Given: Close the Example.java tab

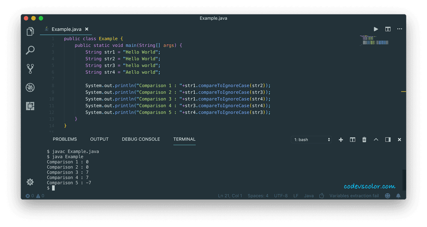Looking at the screenshot, I should [87, 29].
